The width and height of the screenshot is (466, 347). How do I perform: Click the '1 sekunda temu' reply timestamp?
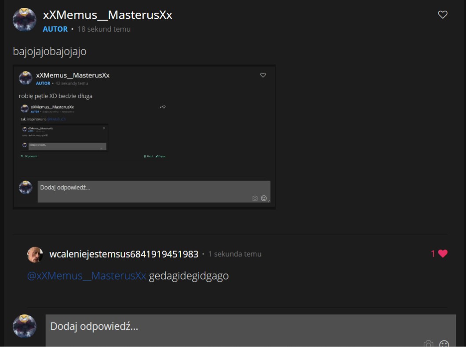tap(235, 254)
